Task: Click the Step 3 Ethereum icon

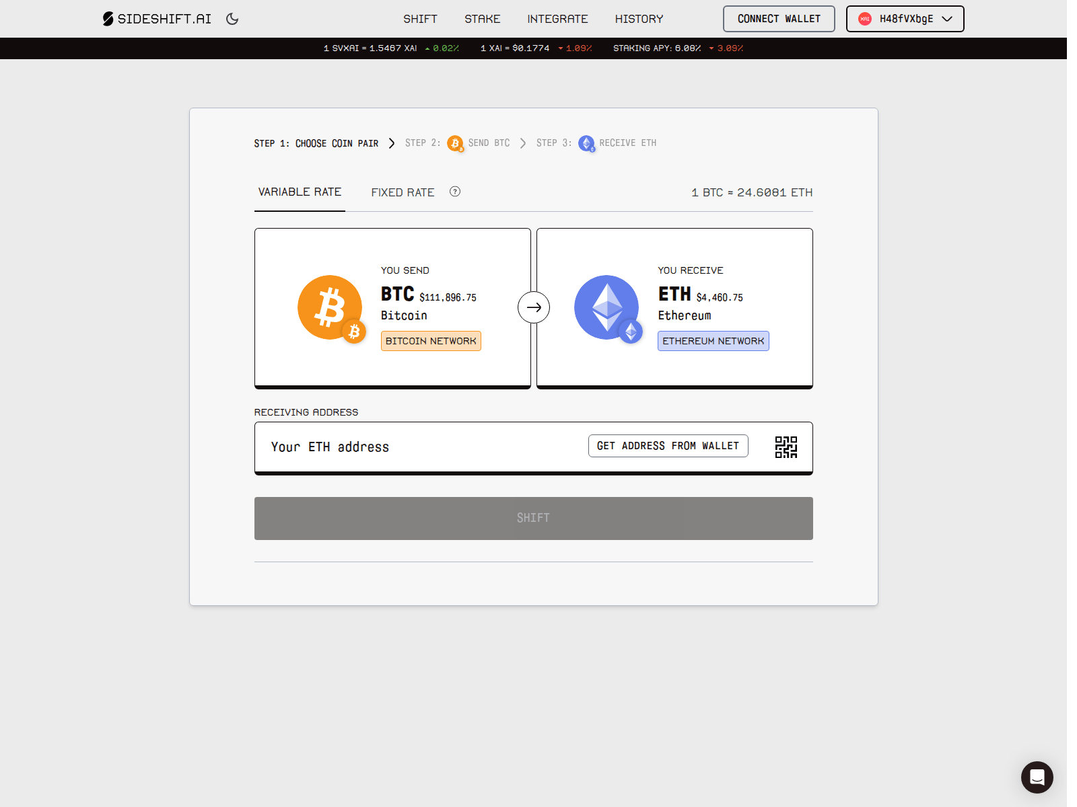Action: point(586,143)
